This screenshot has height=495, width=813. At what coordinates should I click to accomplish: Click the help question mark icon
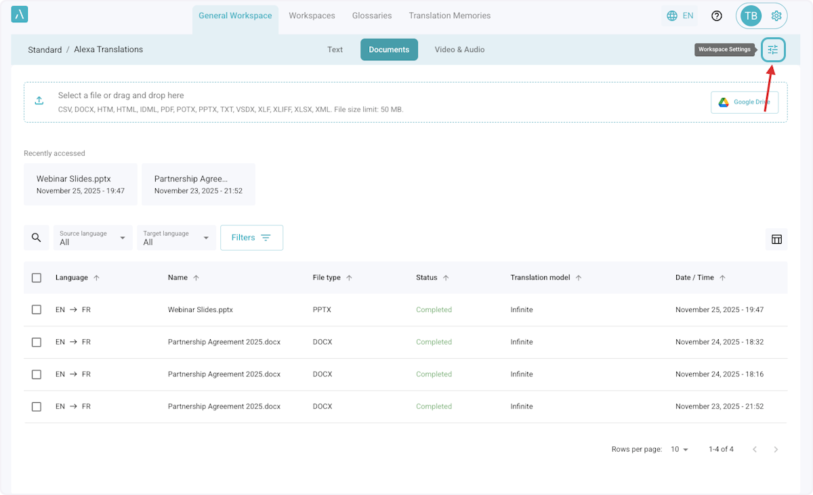click(x=716, y=16)
